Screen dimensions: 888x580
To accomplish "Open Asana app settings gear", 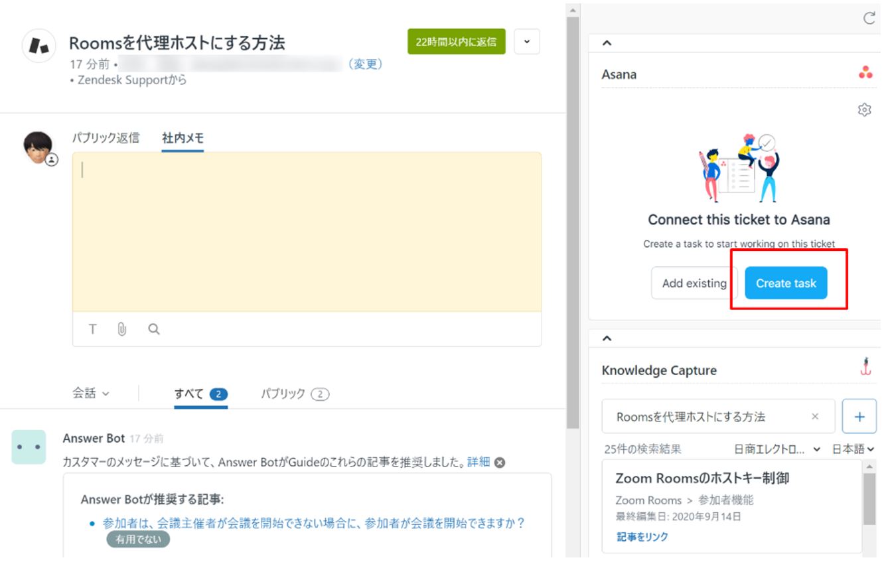I will pos(865,109).
